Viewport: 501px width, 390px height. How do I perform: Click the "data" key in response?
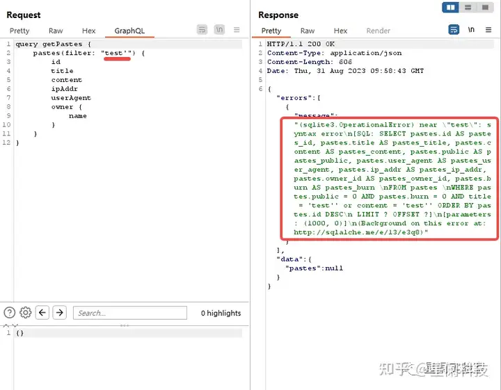click(x=289, y=259)
